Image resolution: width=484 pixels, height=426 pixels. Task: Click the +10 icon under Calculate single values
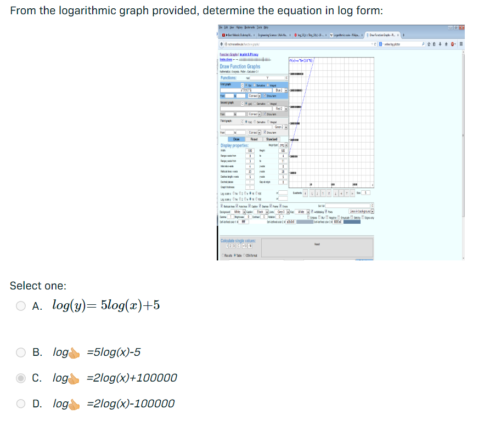(x=246, y=246)
